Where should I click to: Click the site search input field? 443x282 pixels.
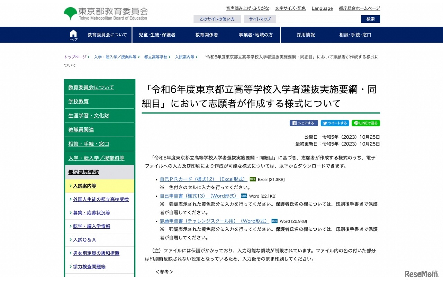320,19
